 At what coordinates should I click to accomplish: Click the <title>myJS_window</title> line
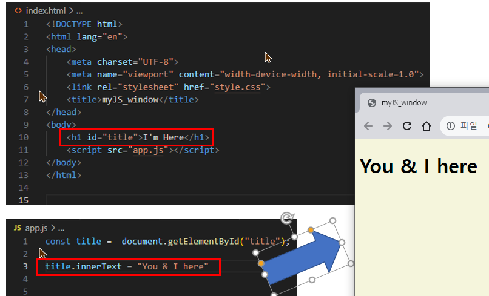(x=132, y=100)
